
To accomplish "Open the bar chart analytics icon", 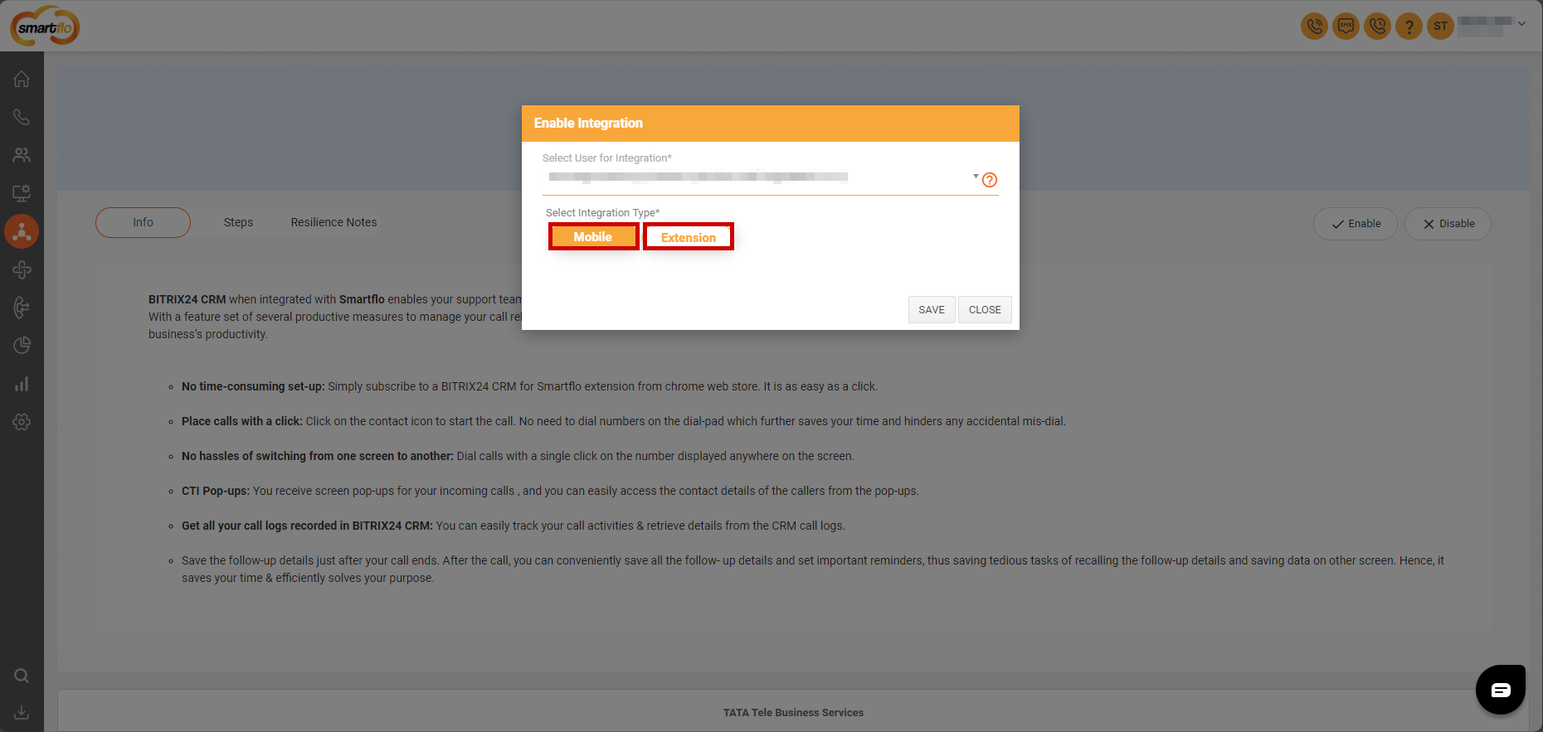I will click(x=22, y=384).
